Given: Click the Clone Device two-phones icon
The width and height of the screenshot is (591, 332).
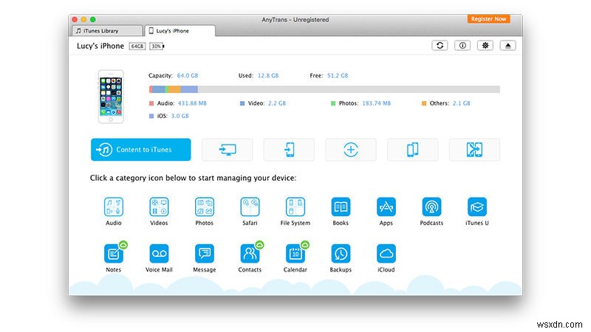Looking at the screenshot, I should tap(413, 150).
